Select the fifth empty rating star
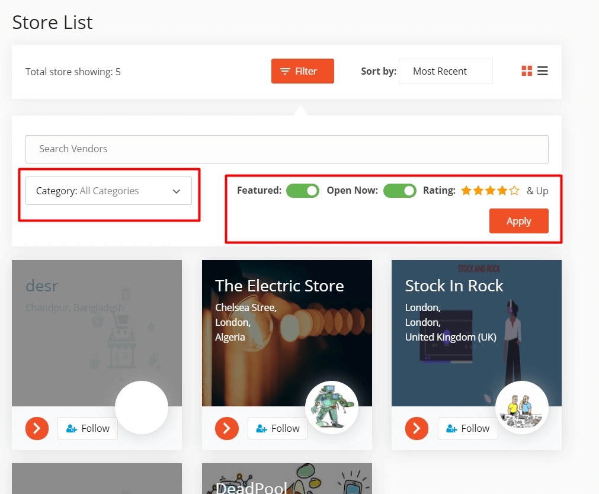This screenshot has height=494, width=599. [x=515, y=190]
